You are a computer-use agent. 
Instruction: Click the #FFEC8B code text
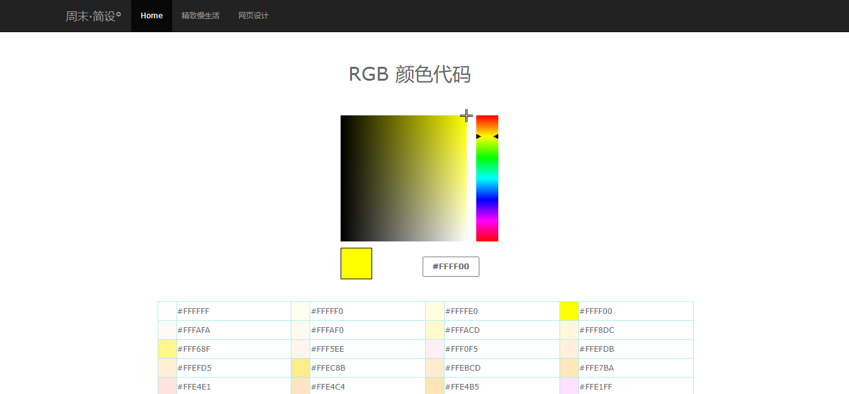point(328,368)
